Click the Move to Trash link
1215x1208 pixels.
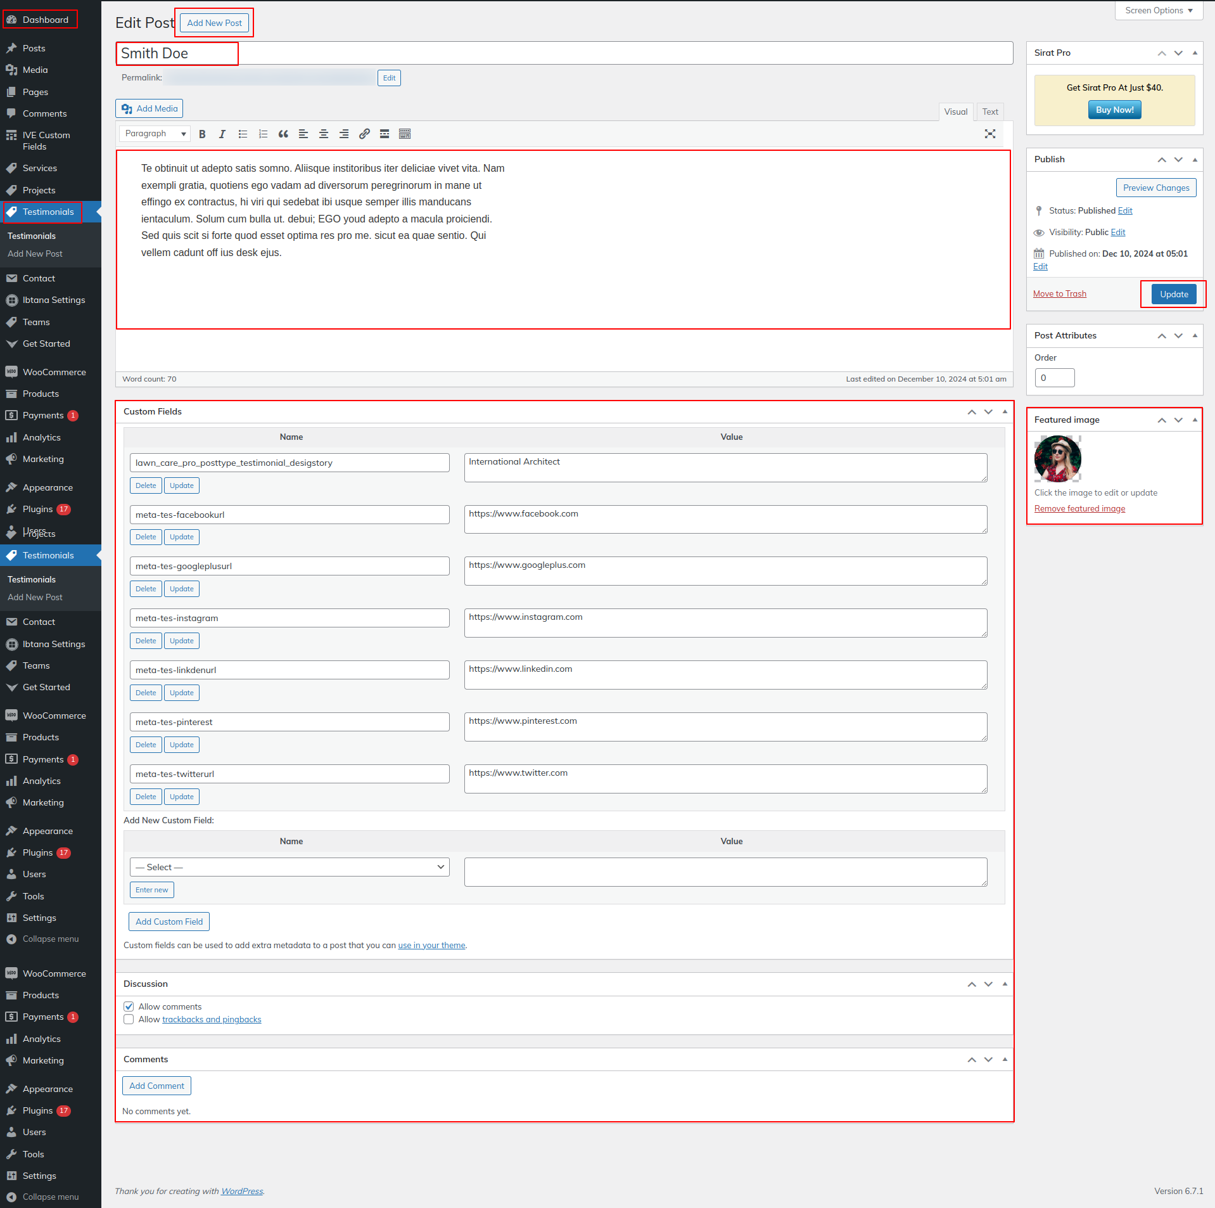click(x=1059, y=293)
